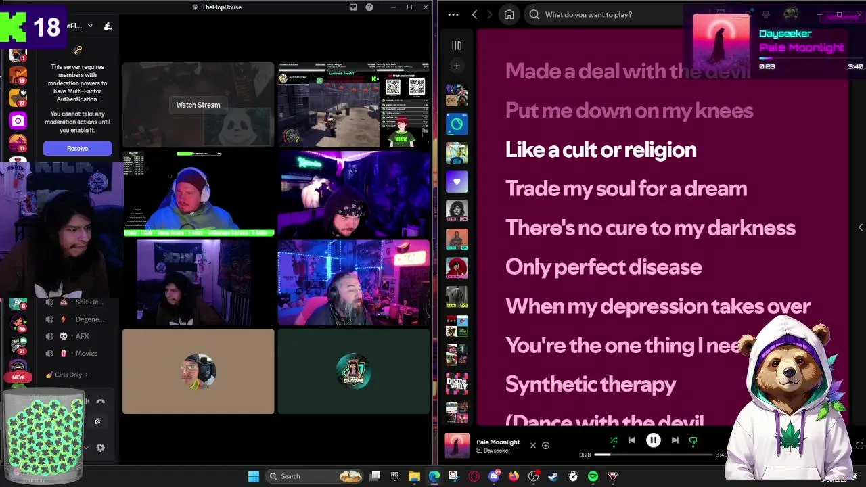
Task: Pause Pale Moonlight playback
Action: pyautogui.click(x=654, y=440)
